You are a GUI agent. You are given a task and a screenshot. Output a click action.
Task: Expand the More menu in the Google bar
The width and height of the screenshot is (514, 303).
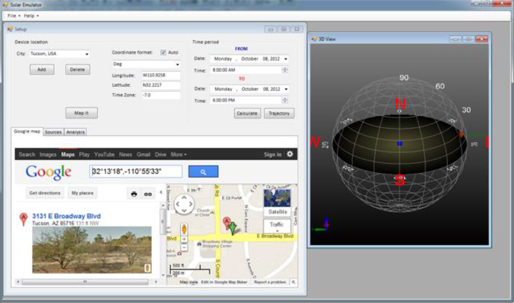point(179,154)
